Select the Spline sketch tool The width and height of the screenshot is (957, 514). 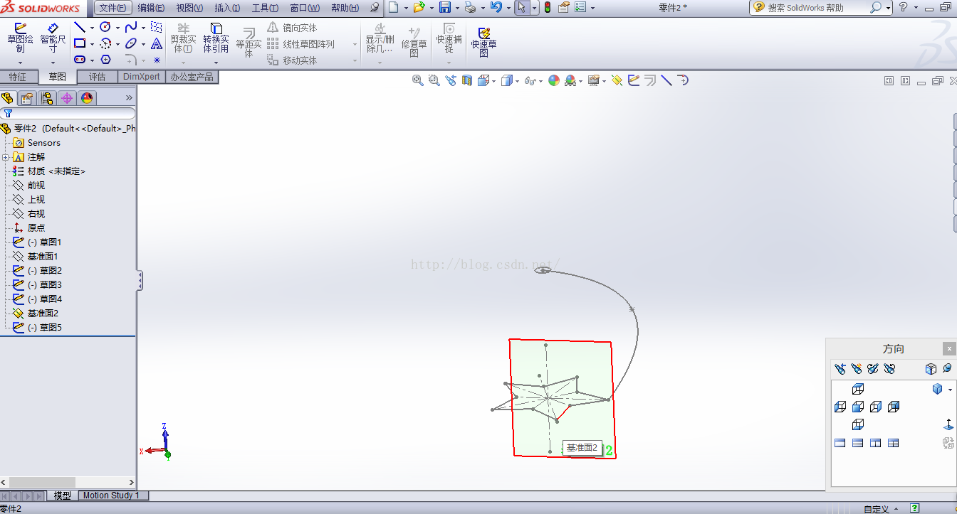pyautogui.click(x=131, y=27)
